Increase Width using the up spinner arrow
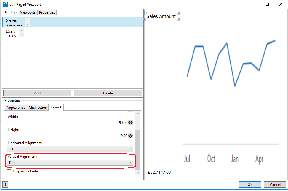This screenshot has width=288, height=191. point(131,121)
